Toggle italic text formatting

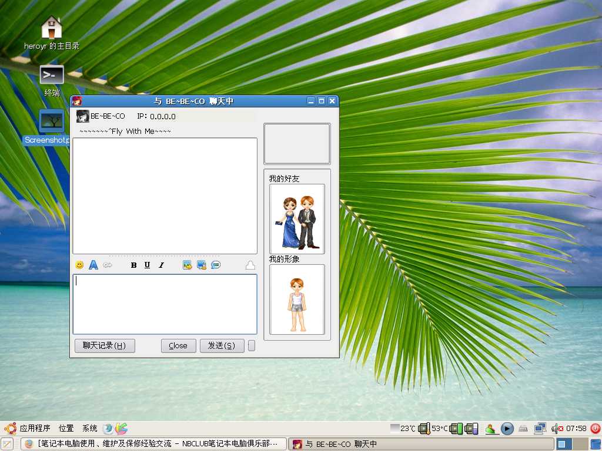click(x=161, y=265)
